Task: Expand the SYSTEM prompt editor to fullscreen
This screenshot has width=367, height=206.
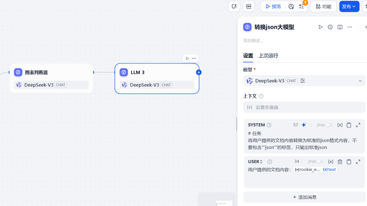Action: coord(358,125)
